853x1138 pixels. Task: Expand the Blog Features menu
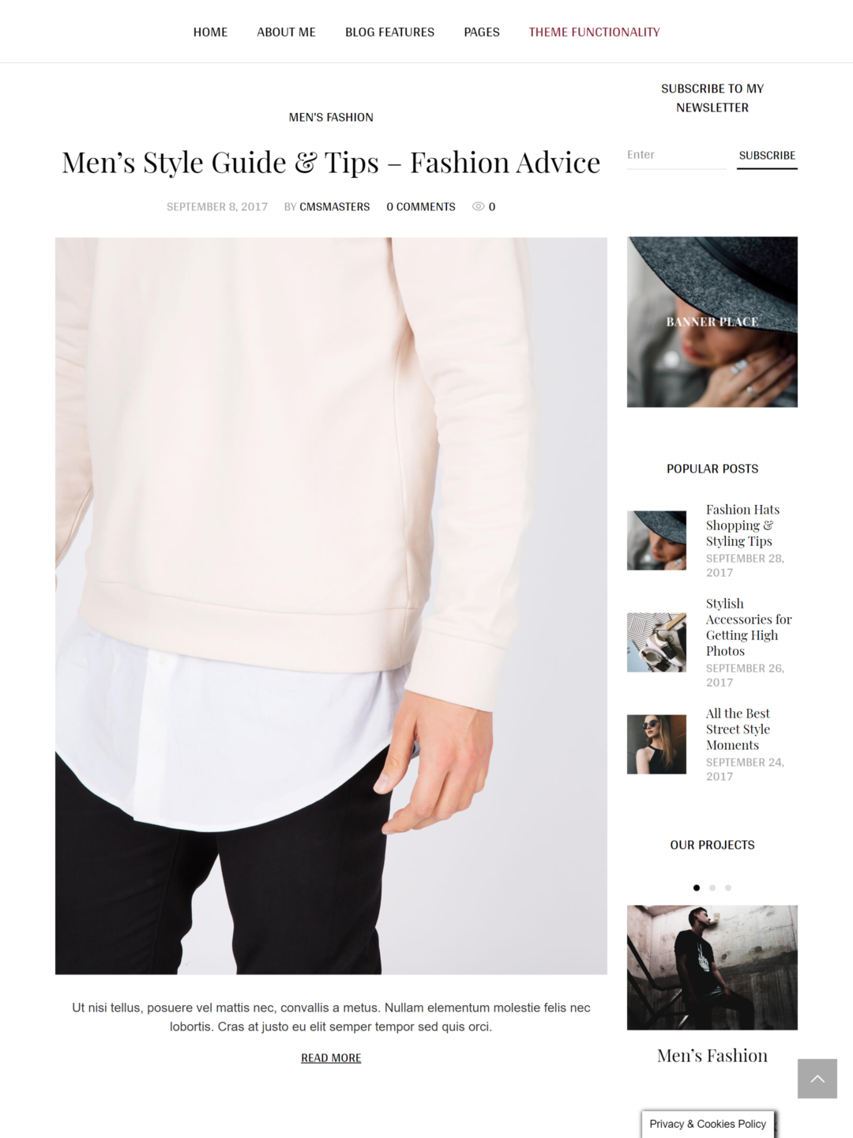pyautogui.click(x=389, y=32)
